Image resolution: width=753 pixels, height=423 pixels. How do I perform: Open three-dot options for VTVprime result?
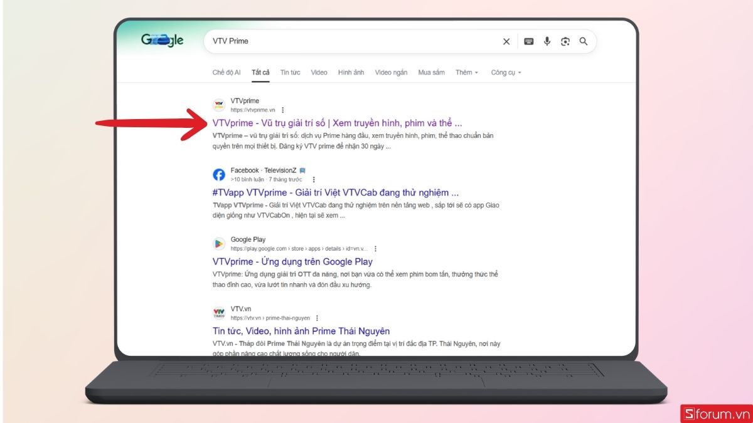pyautogui.click(x=283, y=109)
